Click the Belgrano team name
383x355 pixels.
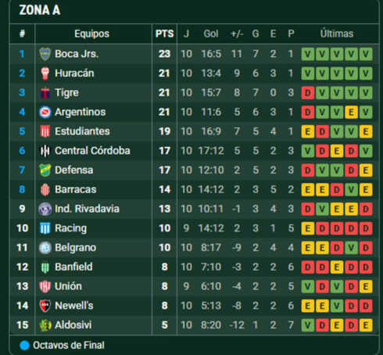coord(76,248)
